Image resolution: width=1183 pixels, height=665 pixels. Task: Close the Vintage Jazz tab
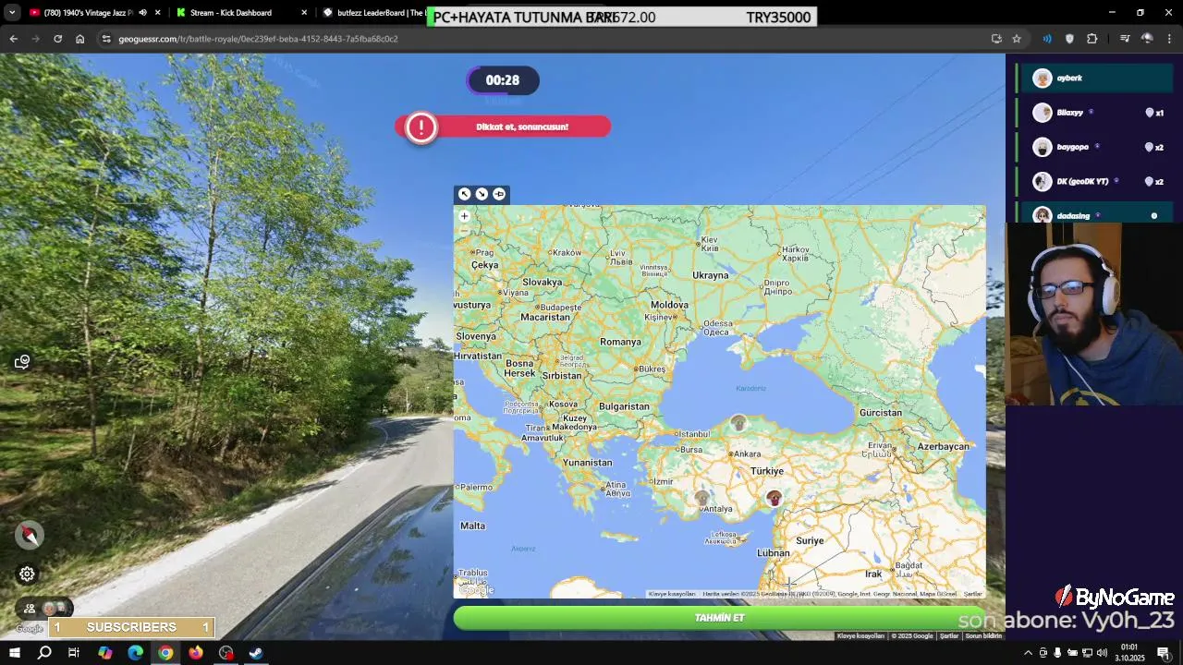point(158,13)
